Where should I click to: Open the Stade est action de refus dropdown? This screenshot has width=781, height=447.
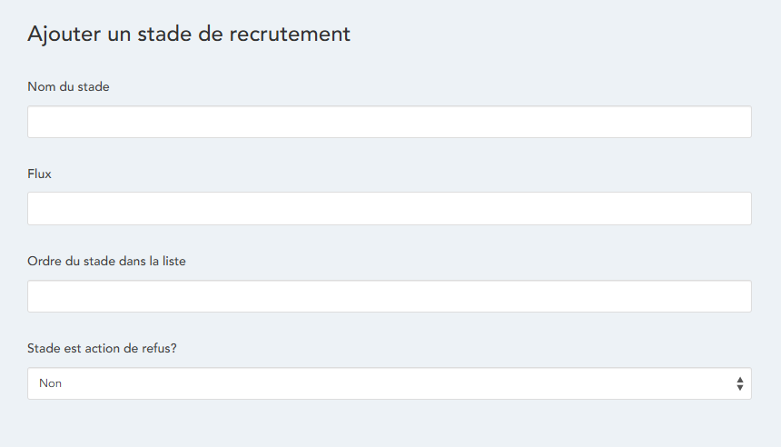(x=389, y=383)
